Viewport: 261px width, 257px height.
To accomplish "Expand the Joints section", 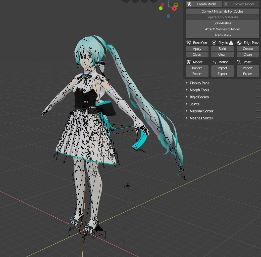I will click(195, 104).
